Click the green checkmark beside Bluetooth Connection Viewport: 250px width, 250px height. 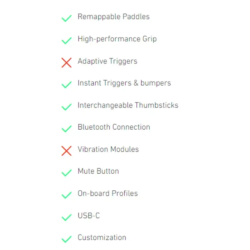pos(66,129)
